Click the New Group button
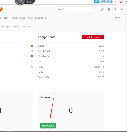 point(48,126)
